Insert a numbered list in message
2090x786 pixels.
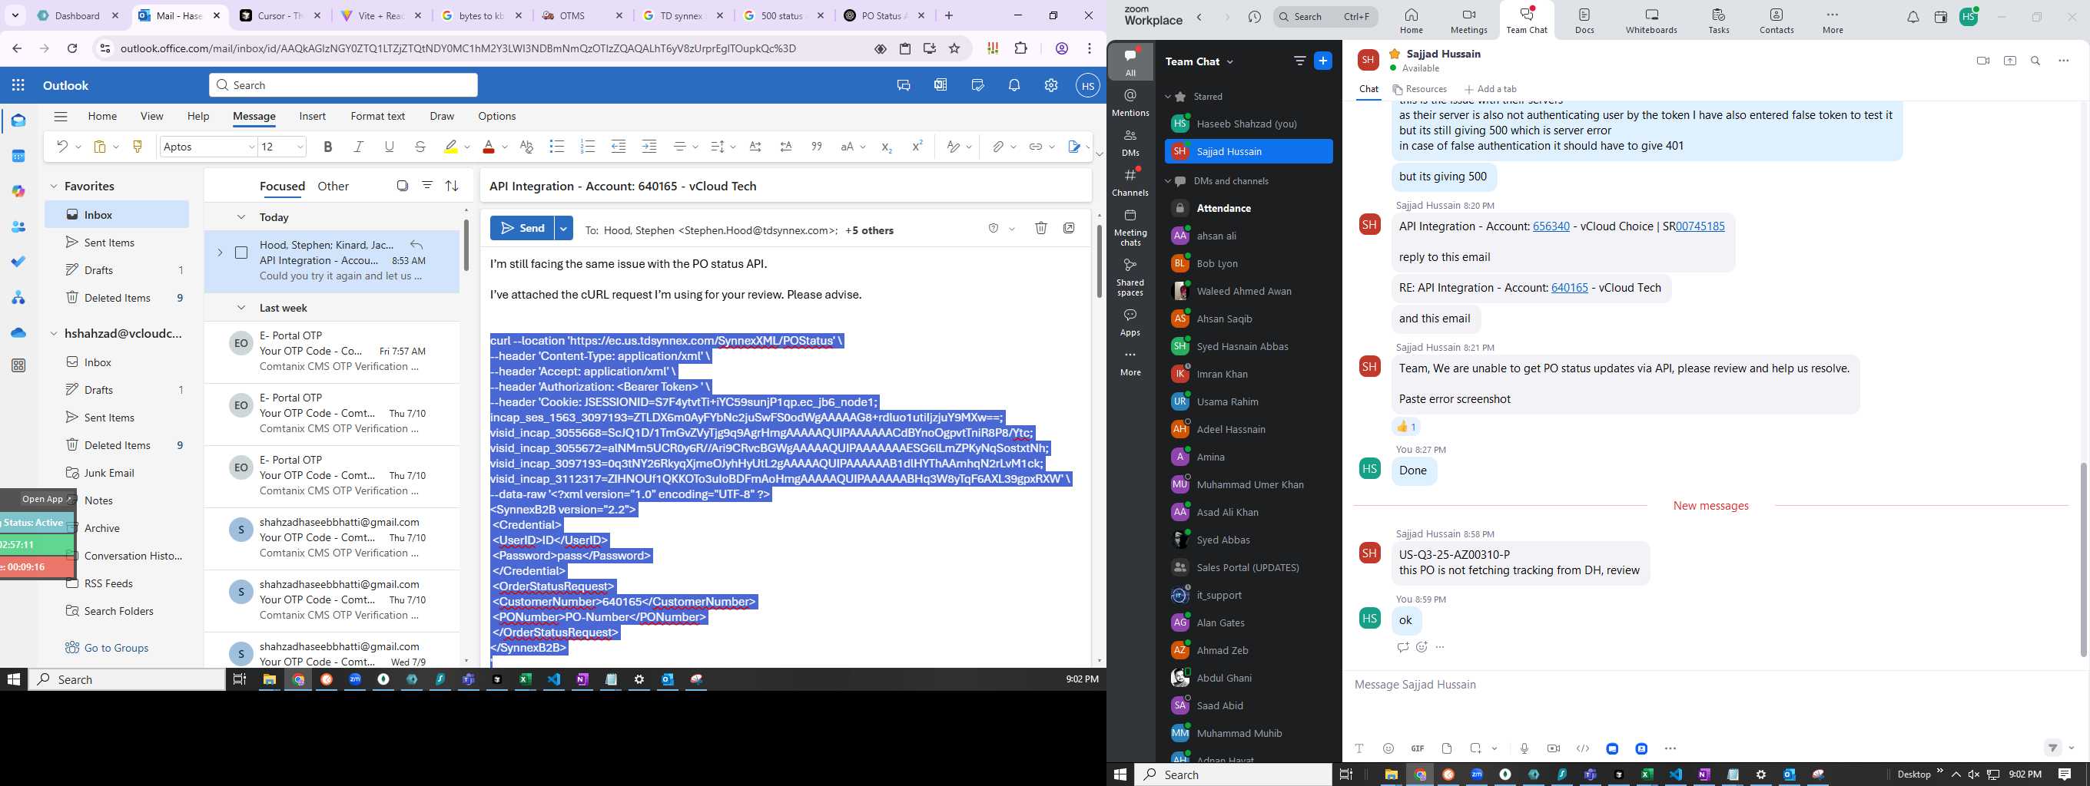coord(587,147)
